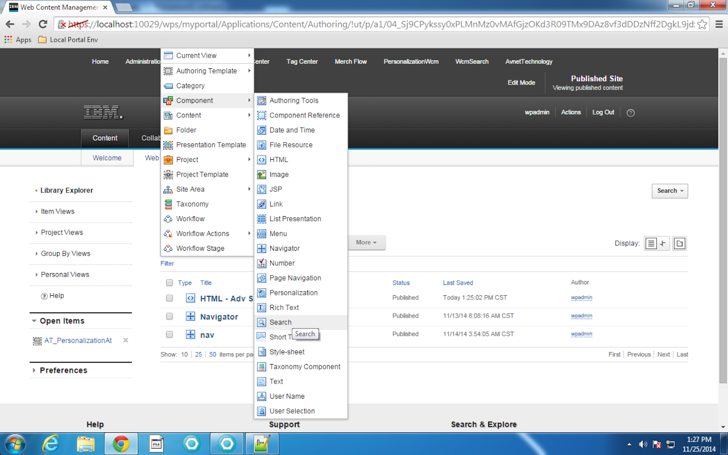
Task: Click the Authoring Tools component icon
Action: [x=262, y=101]
